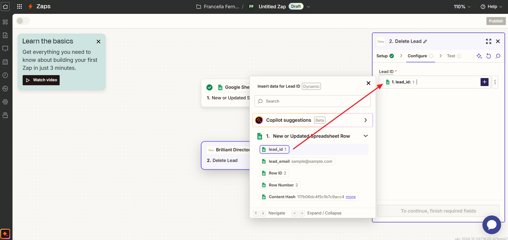The height and width of the screenshot is (240, 508).
Task: Click the Watch video button
Action: tap(41, 80)
